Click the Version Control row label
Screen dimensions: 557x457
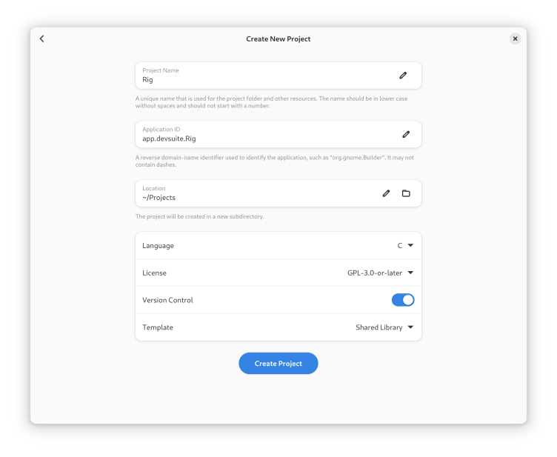tap(167, 300)
